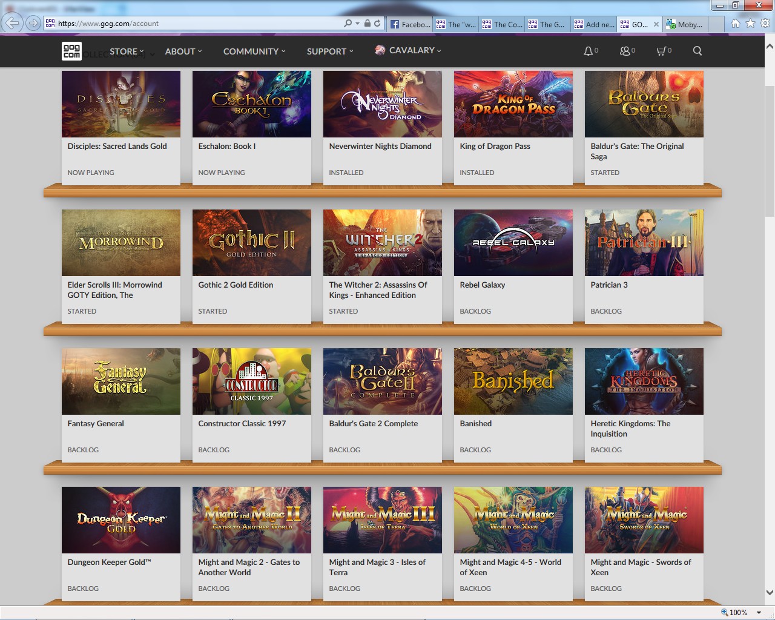Open King of Dragon Pass cover

point(513,104)
